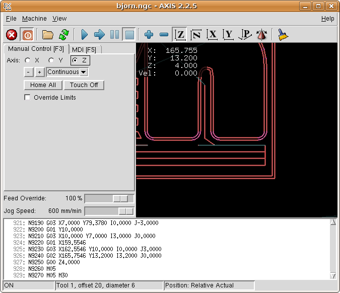Image resolution: width=340 pixels, height=293 pixels.
Task: Click the Y: 13.200 position readout
Action: click(172, 58)
